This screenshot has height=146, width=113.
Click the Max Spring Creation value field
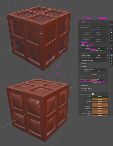click(x=98, y=25)
